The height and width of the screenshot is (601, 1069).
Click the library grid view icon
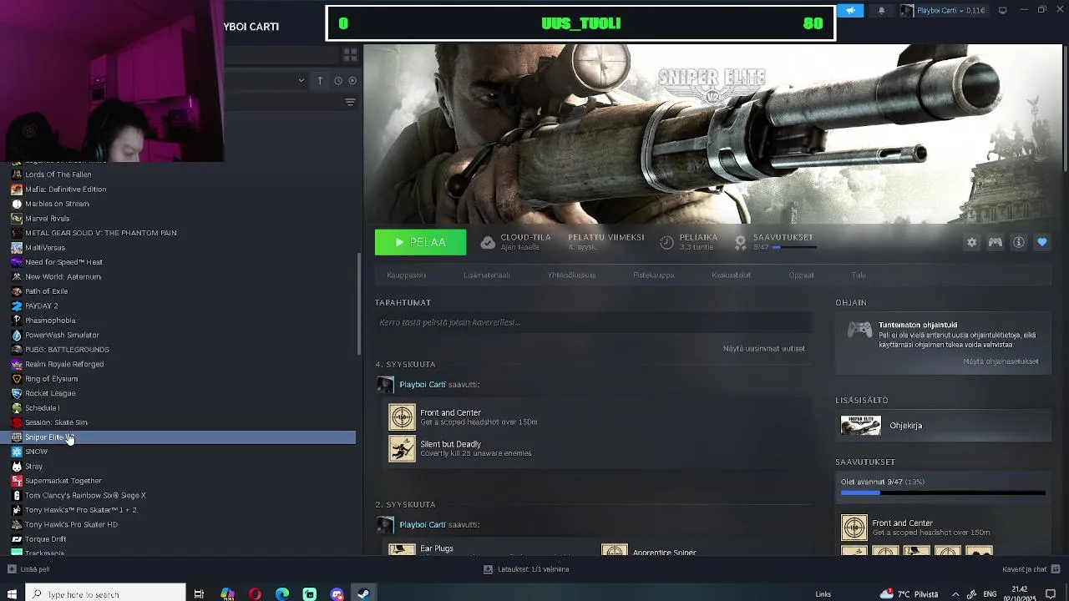[350, 54]
